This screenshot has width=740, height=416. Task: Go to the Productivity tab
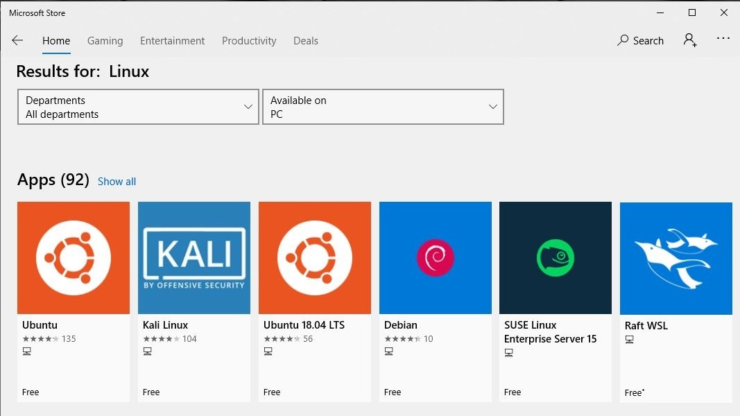(249, 41)
